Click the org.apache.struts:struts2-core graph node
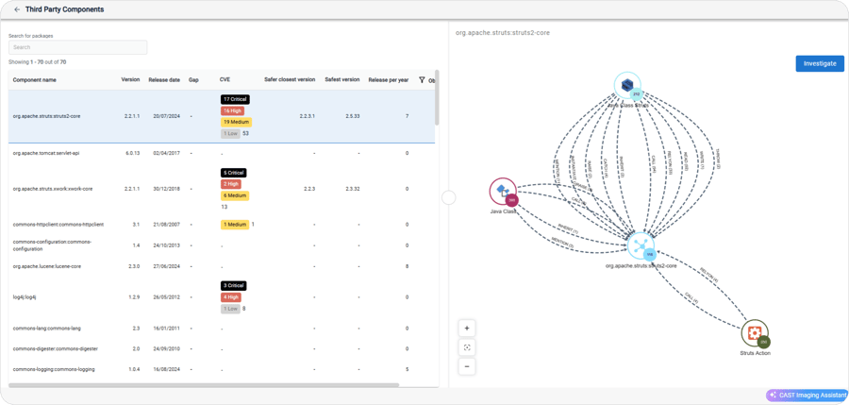The width and height of the screenshot is (849, 405). [641, 246]
